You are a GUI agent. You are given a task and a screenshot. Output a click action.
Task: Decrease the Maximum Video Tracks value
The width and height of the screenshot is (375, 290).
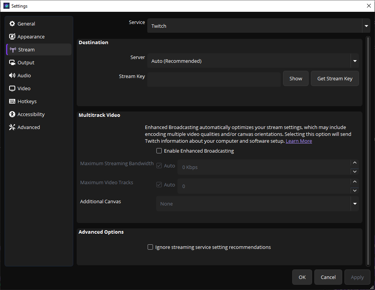click(x=355, y=190)
